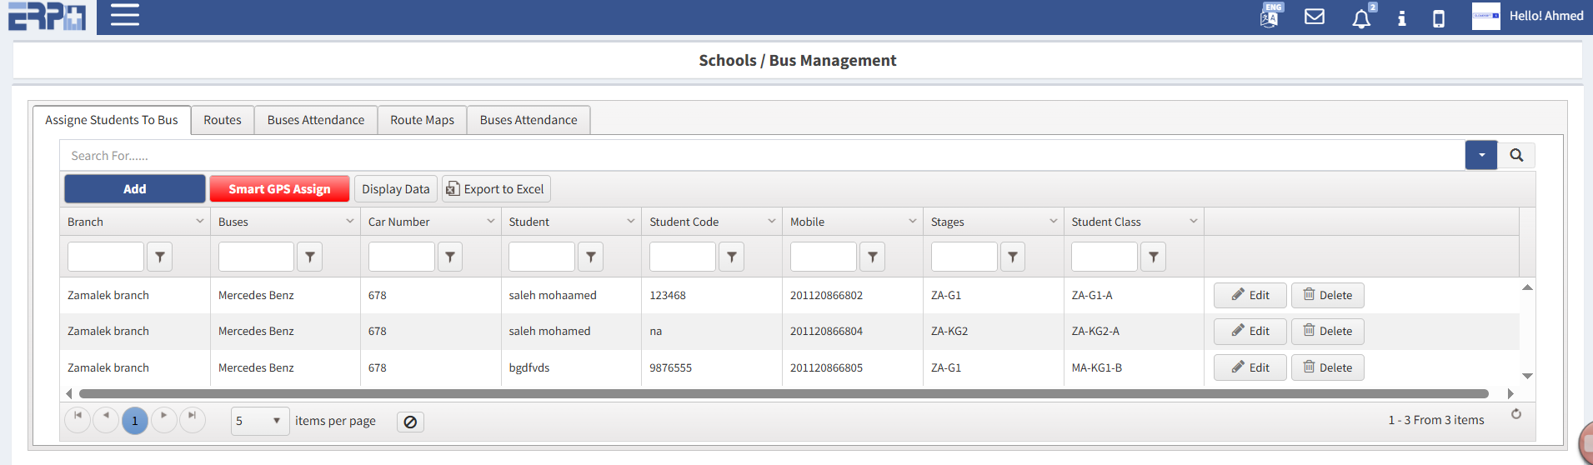Open items per page dropdown

[x=260, y=422]
